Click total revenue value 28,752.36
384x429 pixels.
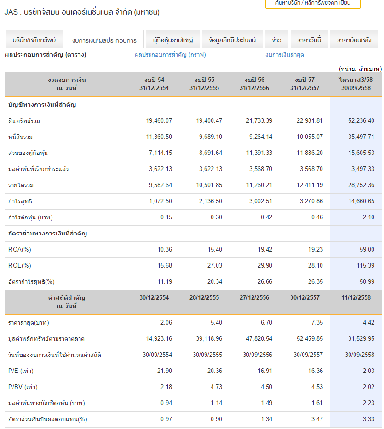(x=361, y=185)
